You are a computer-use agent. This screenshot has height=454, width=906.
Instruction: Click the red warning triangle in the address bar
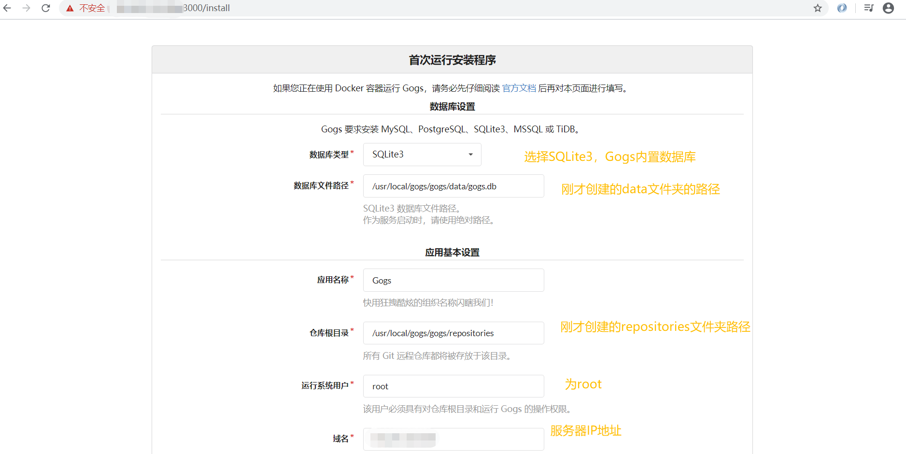tap(71, 8)
